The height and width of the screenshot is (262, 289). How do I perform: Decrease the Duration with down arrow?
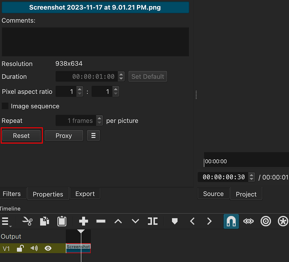click(121, 79)
